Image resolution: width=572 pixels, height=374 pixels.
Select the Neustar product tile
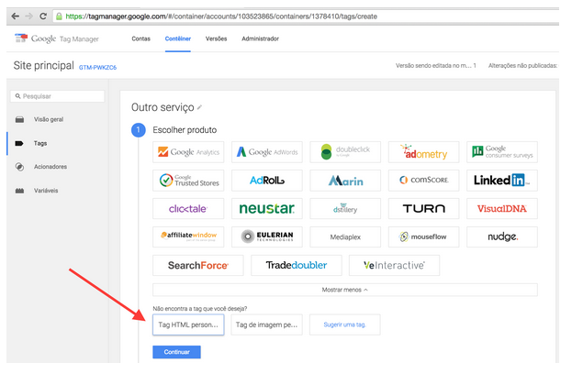(x=267, y=209)
